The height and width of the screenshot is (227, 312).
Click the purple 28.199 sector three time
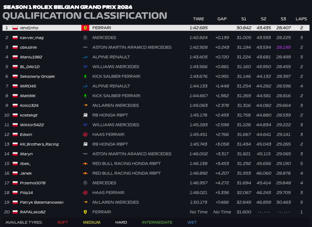(x=284, y=47)
